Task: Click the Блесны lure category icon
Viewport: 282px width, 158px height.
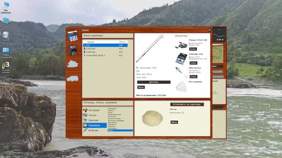Action: [x=85, y=130]
